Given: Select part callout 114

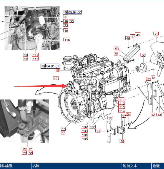Looking at the screenshot, I should (x=122, y=111).
